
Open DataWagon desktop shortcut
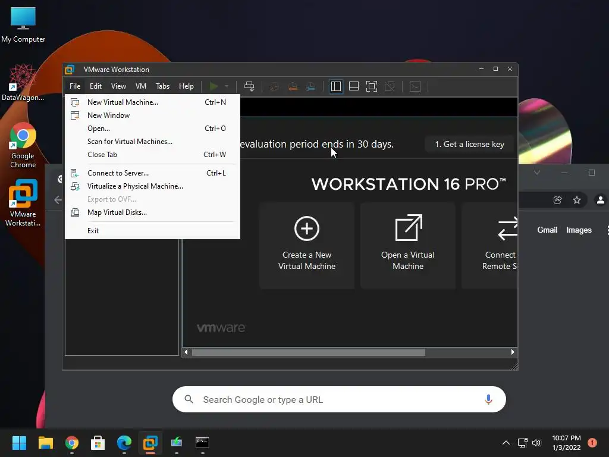pyautogui.click(x=23, y=83)
